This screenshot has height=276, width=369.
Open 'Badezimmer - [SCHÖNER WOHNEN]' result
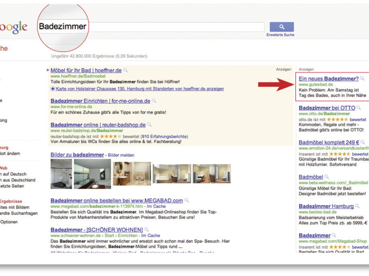[x=97, y=230]
